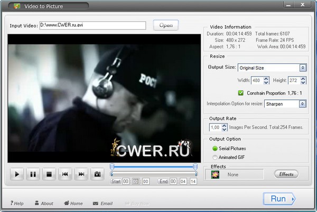Image resolution: width=317 pixels, height=212 pixels.
Task: Click the Email contact link
Action: click(102, 203)
